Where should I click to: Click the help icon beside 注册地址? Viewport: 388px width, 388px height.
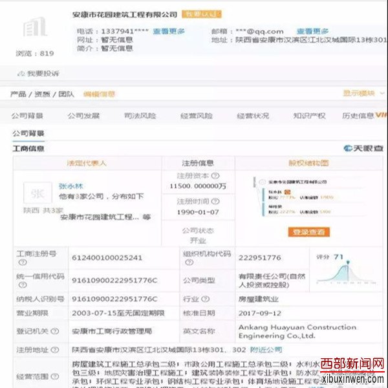55,350
